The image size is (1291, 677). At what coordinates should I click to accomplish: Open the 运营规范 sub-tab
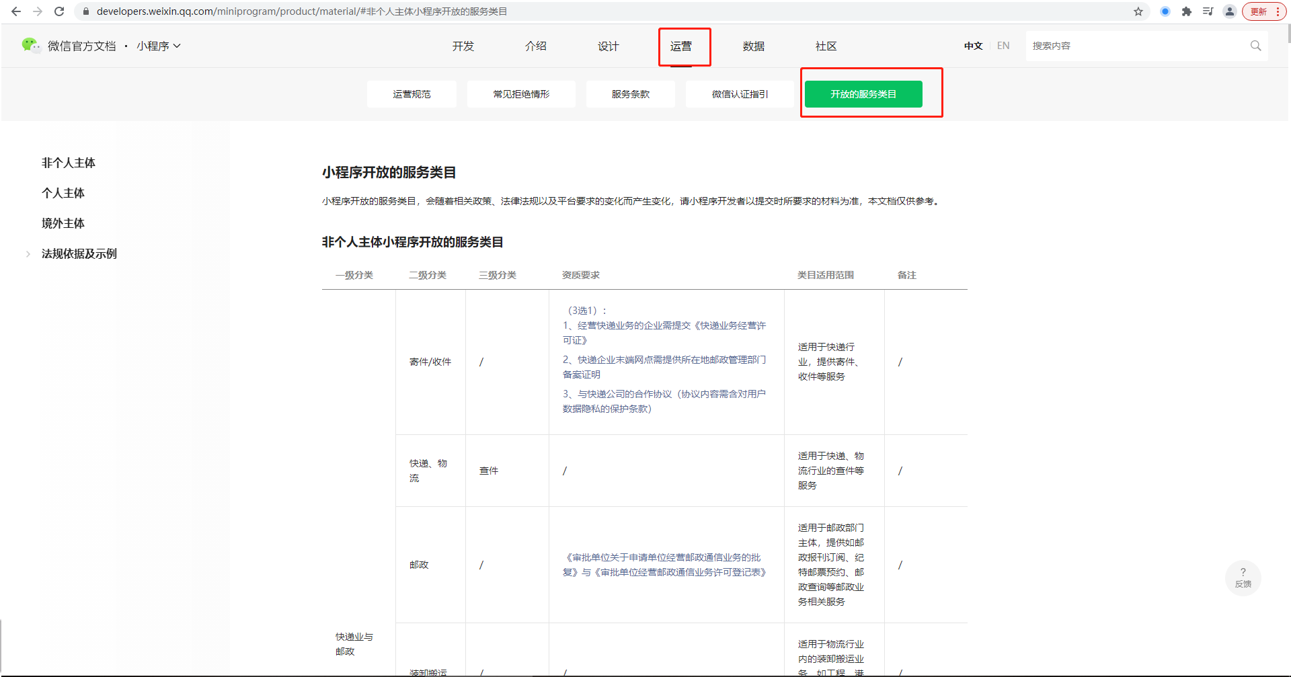click(x=412, y=94)
